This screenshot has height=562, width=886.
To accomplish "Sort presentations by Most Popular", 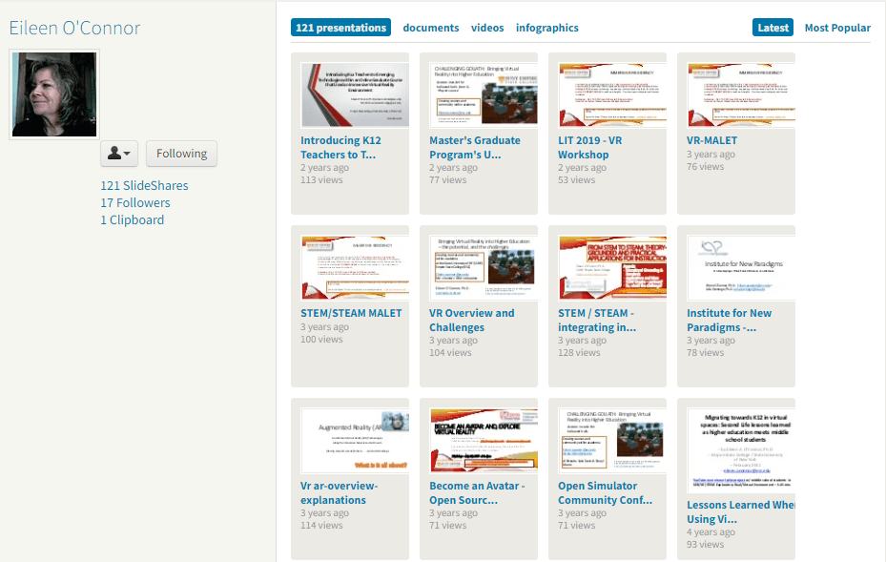I will (x=837, y=28).
